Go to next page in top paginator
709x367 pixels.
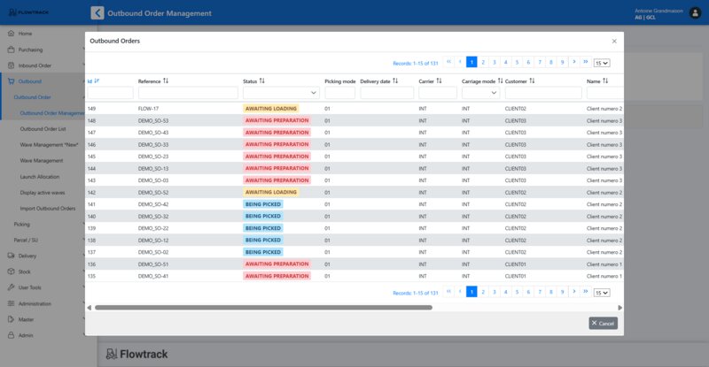click(574, 62)
